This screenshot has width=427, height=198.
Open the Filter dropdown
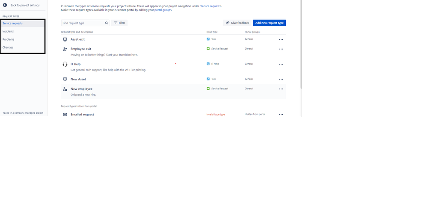point(119,23)
